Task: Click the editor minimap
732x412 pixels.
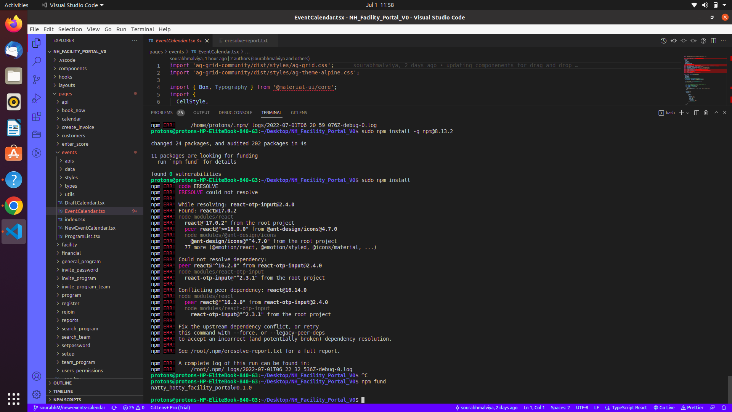Action: coord(705,80)
